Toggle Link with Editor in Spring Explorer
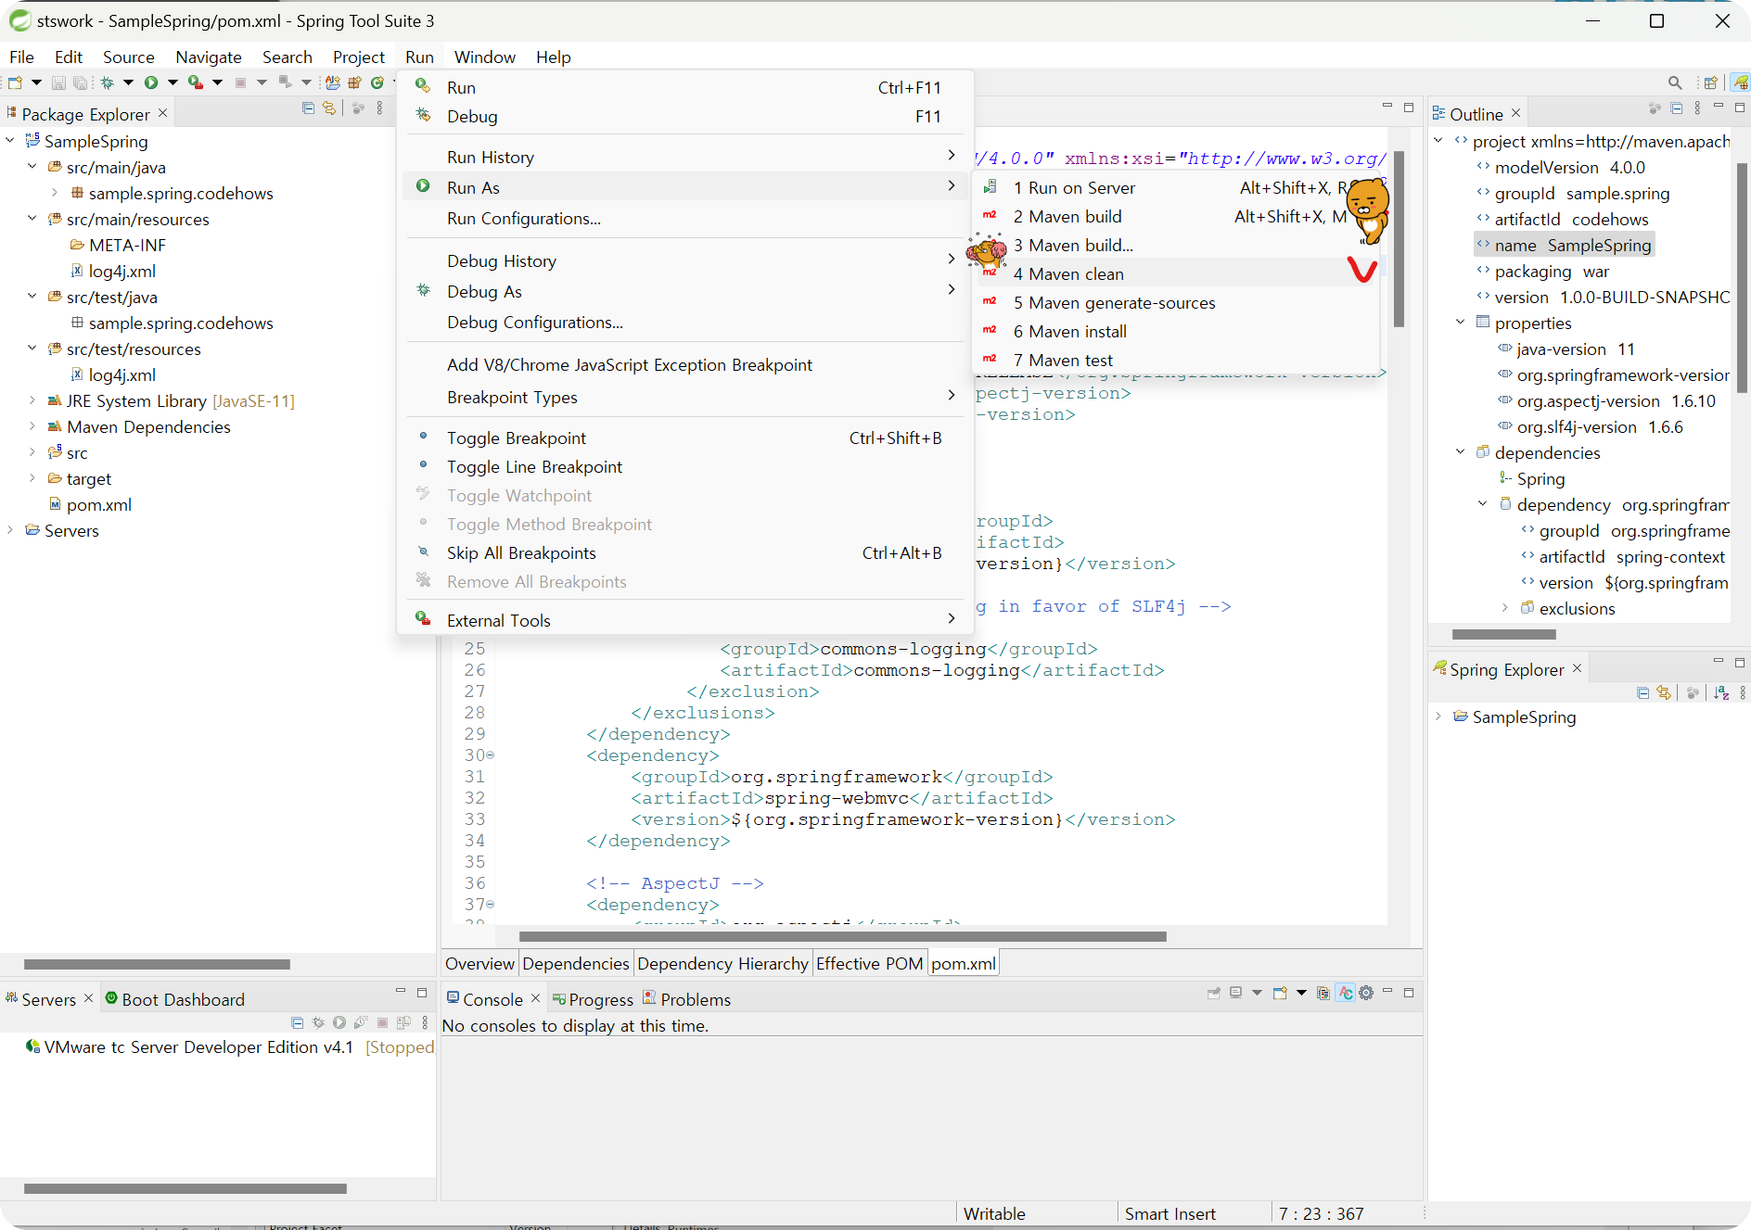The width and height of the screenshot is (1751, 1230). [x=1664, y=692]
